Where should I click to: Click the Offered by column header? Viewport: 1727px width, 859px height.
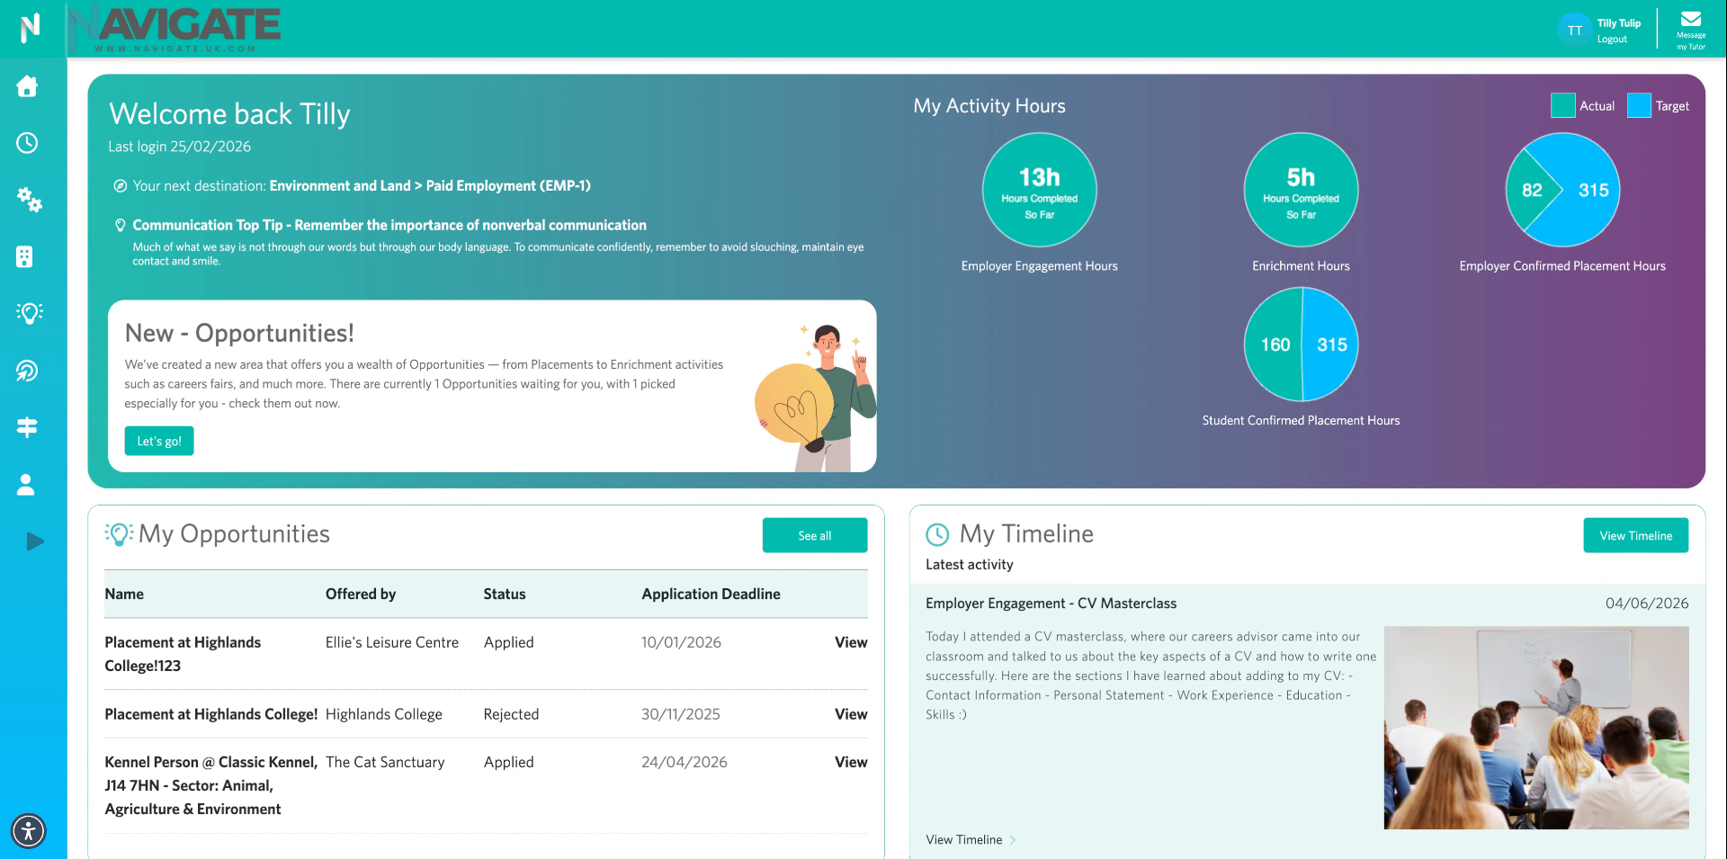[361, 594]
